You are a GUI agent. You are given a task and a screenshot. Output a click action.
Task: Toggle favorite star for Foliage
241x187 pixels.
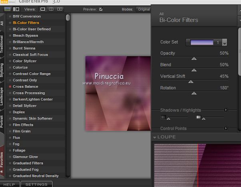pyautogui.click(x=10, y=150)
